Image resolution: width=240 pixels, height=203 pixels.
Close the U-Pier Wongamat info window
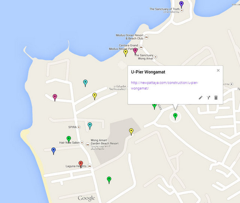point(218,70)
